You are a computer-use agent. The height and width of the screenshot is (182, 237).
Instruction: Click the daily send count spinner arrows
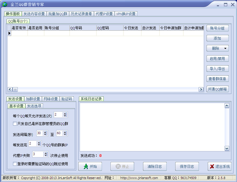65,115
